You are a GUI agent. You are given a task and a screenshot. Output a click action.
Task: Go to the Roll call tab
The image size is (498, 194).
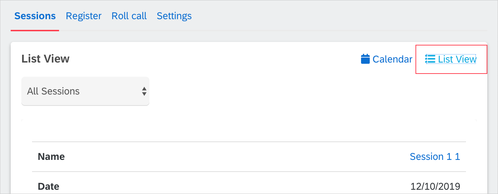[x=129, y=16]
